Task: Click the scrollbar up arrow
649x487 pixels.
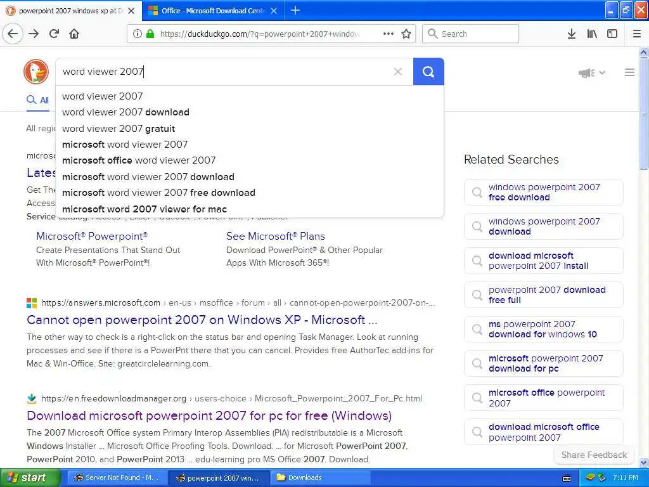Action: pyautogui.click(x=643, y=52)
